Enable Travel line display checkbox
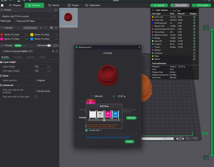 click(194, 47)
